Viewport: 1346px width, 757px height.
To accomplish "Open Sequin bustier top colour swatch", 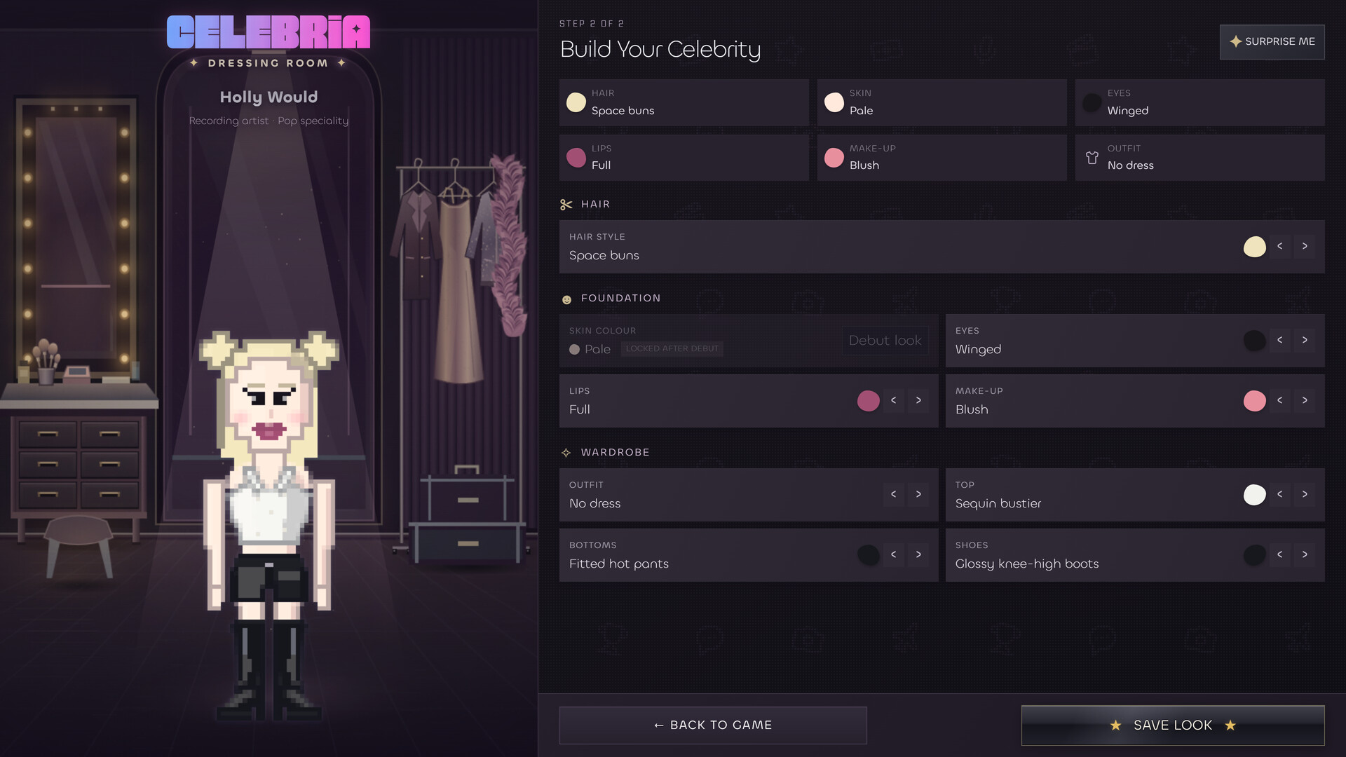I will 1254,495.
